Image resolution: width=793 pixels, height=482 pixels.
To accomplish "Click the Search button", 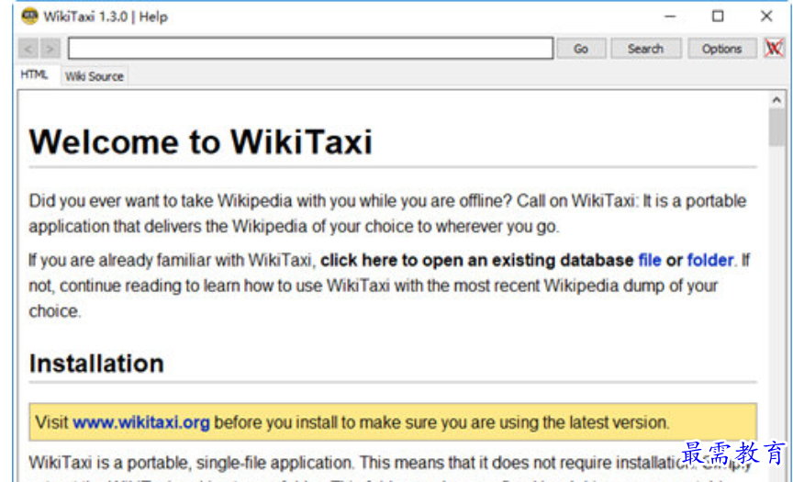I will point(645,49).
